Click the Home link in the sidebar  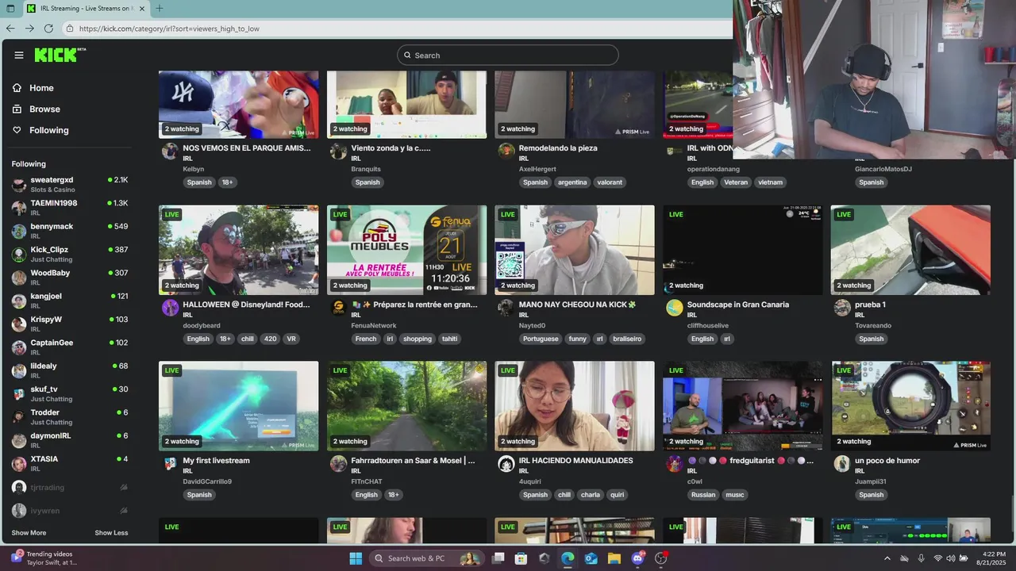click(41, 88)
